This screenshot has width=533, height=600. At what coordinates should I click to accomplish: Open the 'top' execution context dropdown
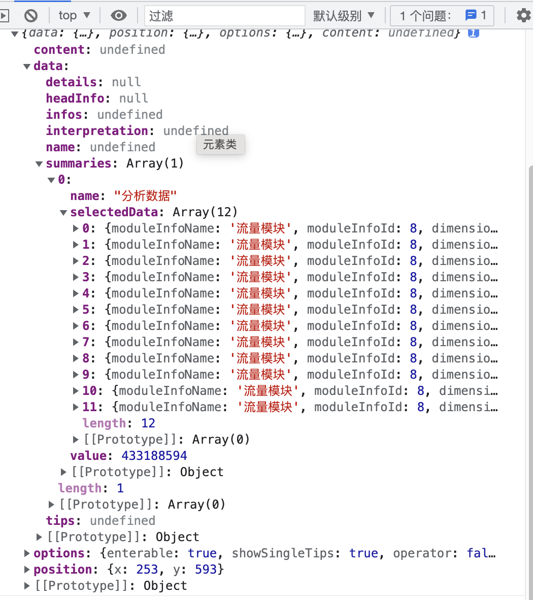(74, 15)
